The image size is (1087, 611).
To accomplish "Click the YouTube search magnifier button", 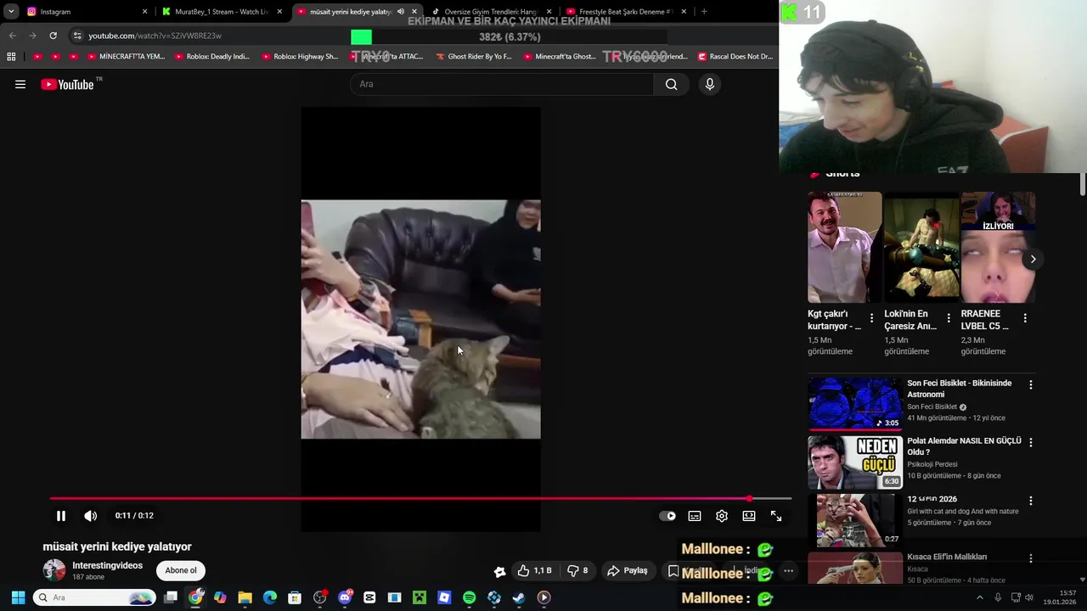I will 671,84.
